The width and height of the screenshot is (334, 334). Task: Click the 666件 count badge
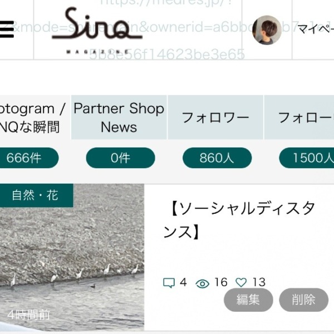click(28, 158)
